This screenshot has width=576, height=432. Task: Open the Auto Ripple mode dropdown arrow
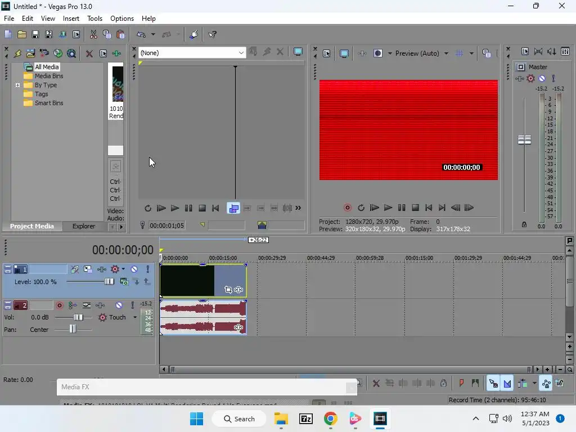tap(534, 383)
